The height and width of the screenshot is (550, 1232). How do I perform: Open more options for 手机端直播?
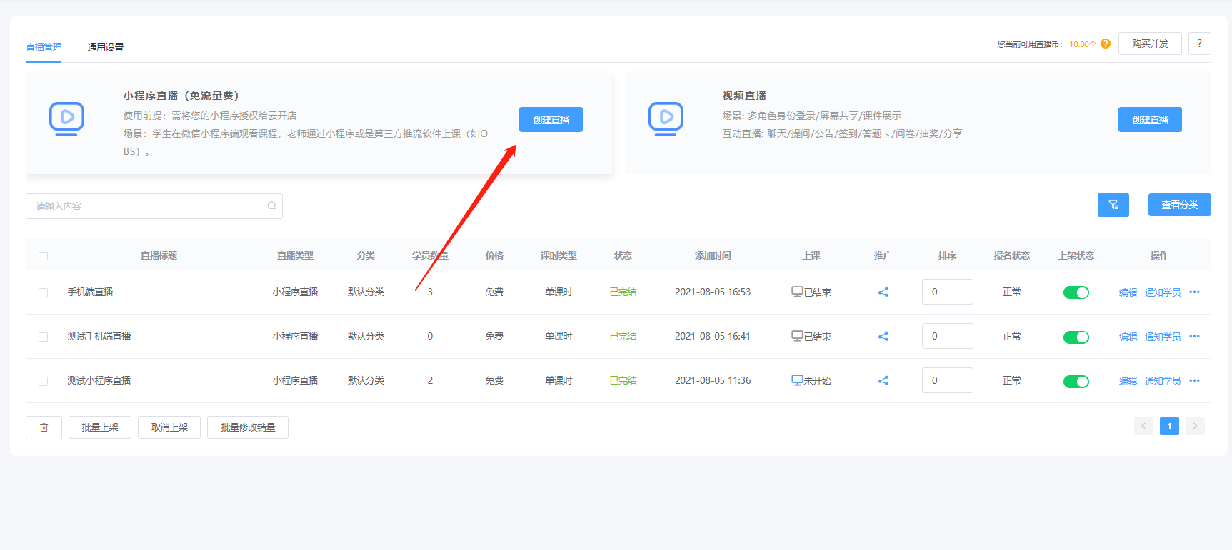[1195, 292]
